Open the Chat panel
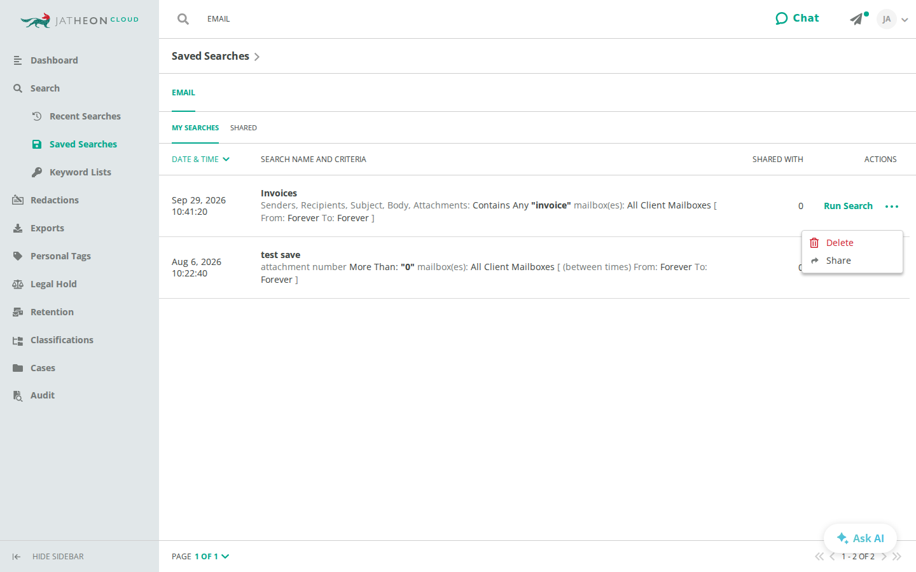The width and height of the screenshot is (916, 572). pyautogui.click(x=797, y=18)
